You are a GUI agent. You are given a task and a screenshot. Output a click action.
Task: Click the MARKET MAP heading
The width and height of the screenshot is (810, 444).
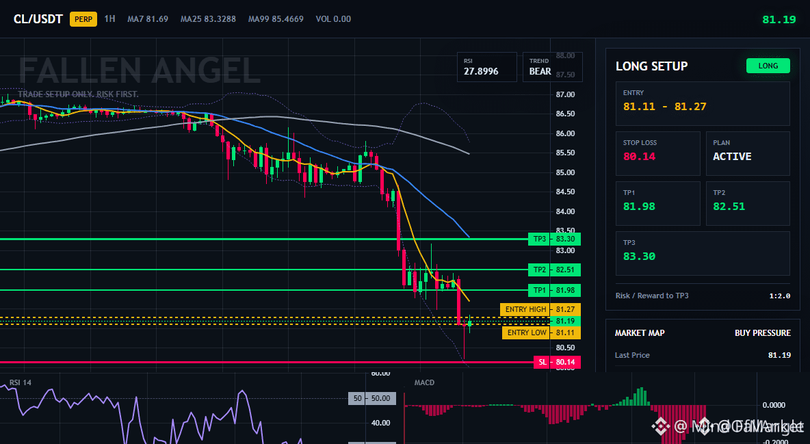pos(640,333)
